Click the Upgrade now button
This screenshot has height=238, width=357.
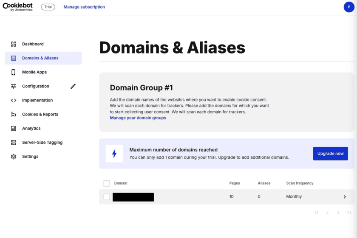330,154
